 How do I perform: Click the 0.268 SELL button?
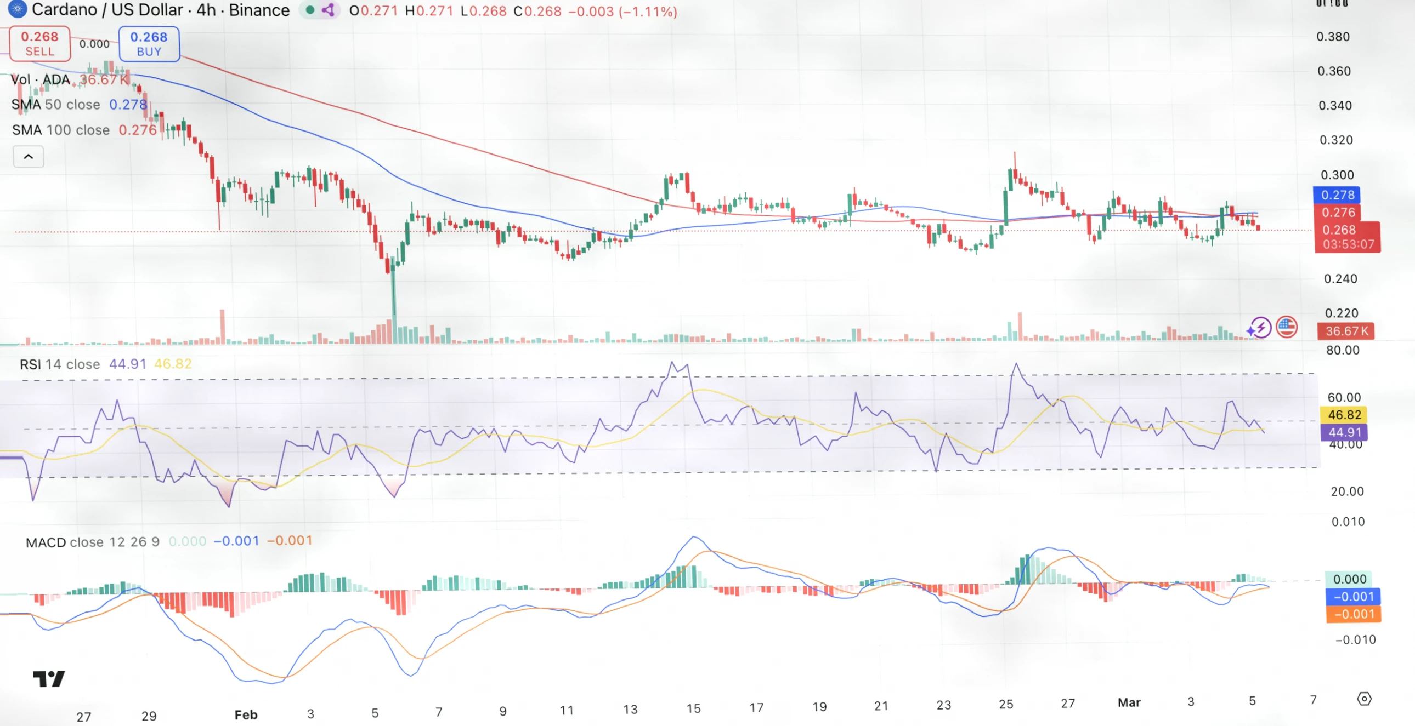[39, 43]
